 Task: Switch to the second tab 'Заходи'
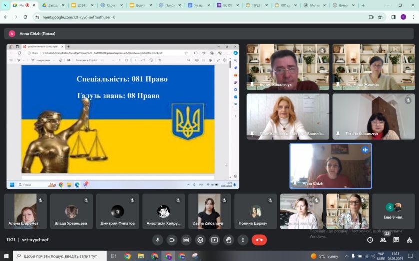point(52,5)
